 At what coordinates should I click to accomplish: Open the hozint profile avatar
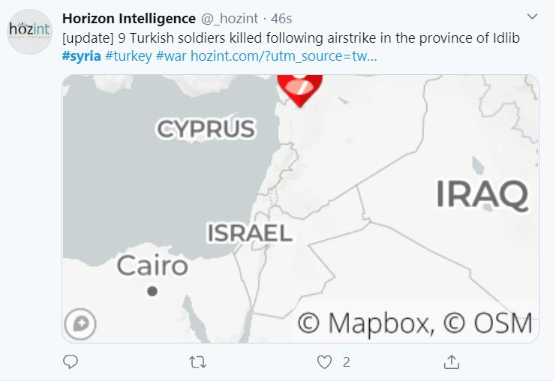(30, 32)
